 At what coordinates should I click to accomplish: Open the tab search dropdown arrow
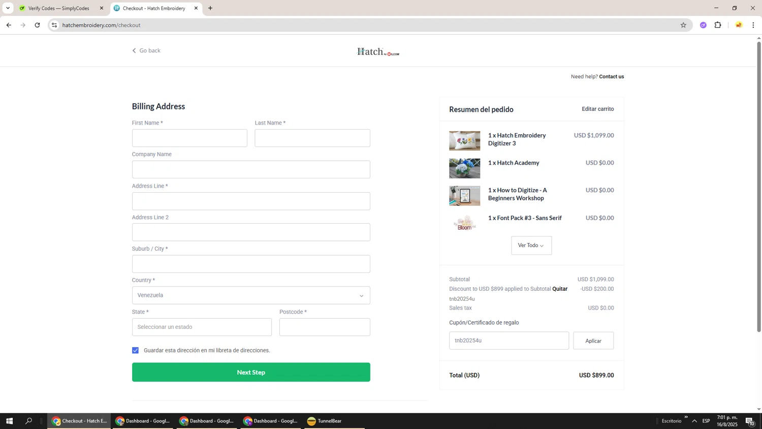8,8
